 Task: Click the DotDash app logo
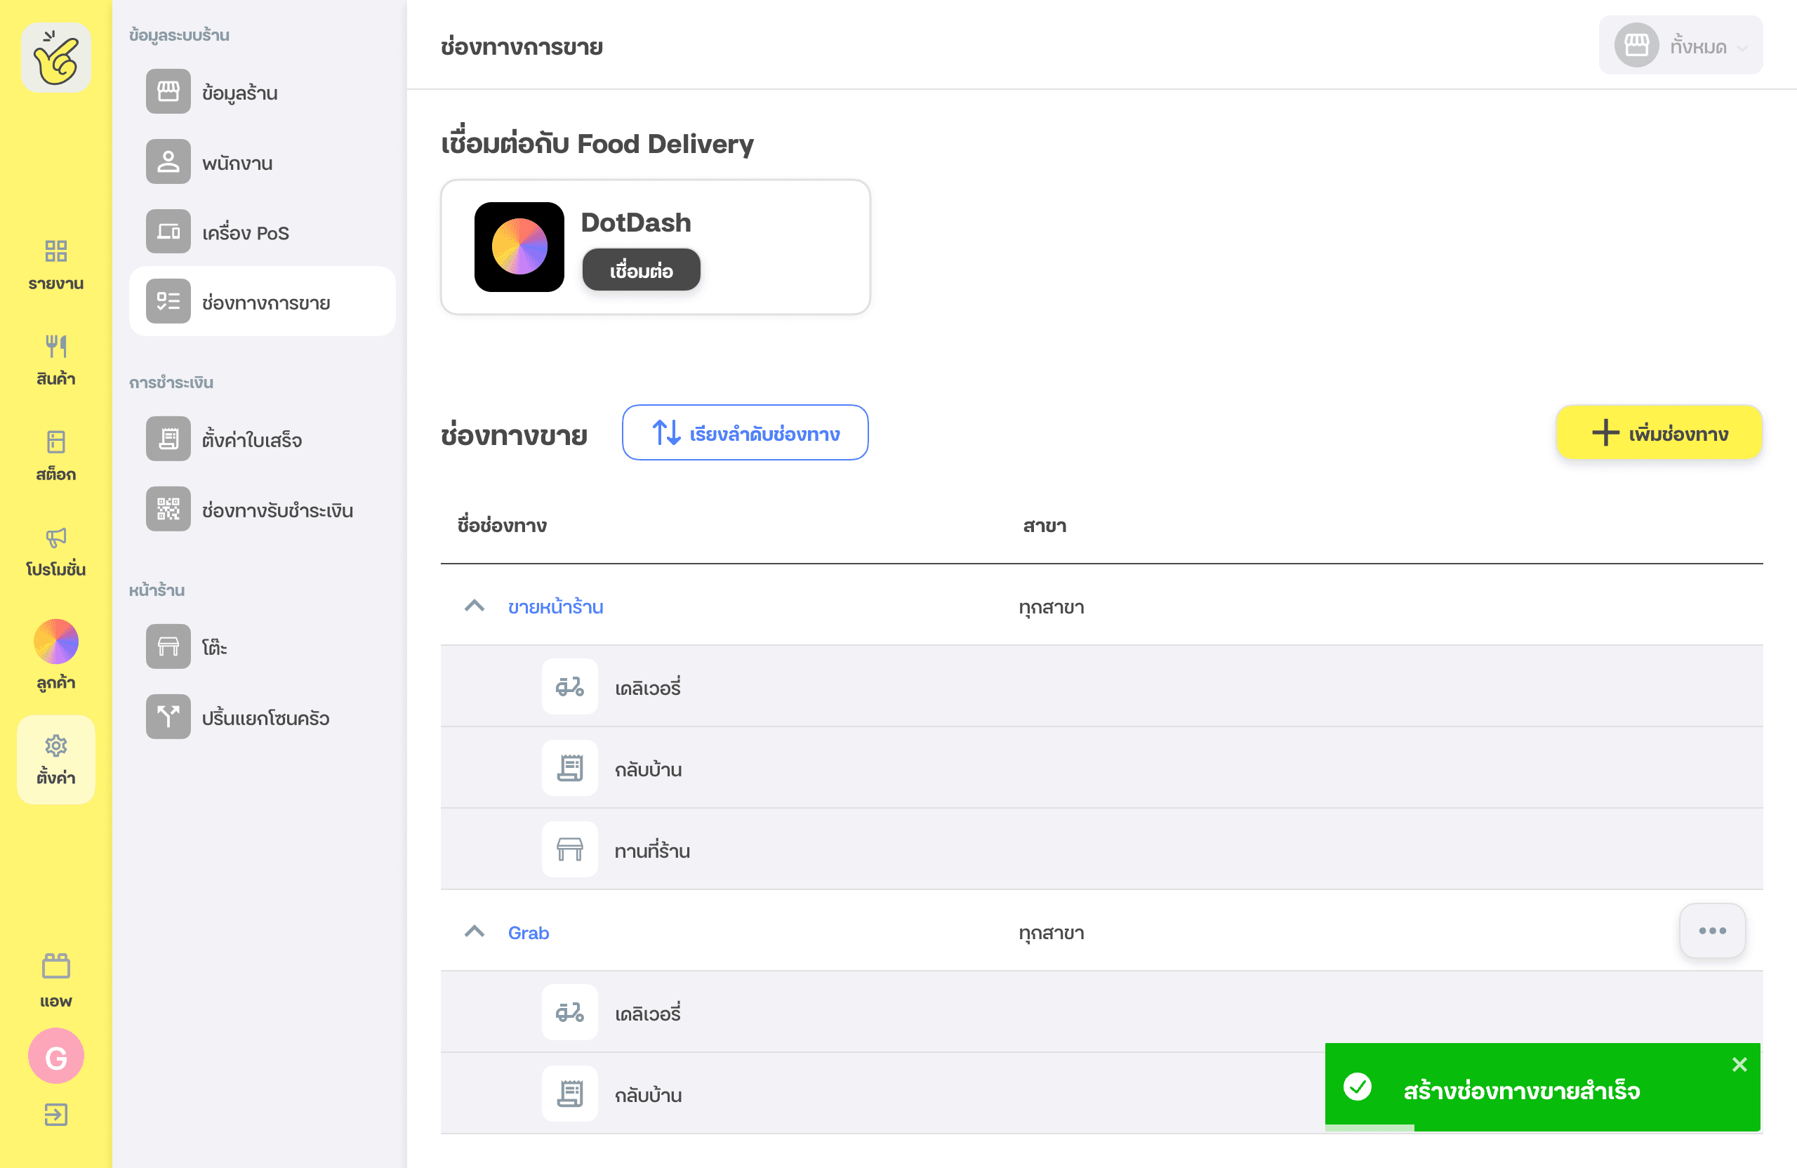(x=519, y=247)
